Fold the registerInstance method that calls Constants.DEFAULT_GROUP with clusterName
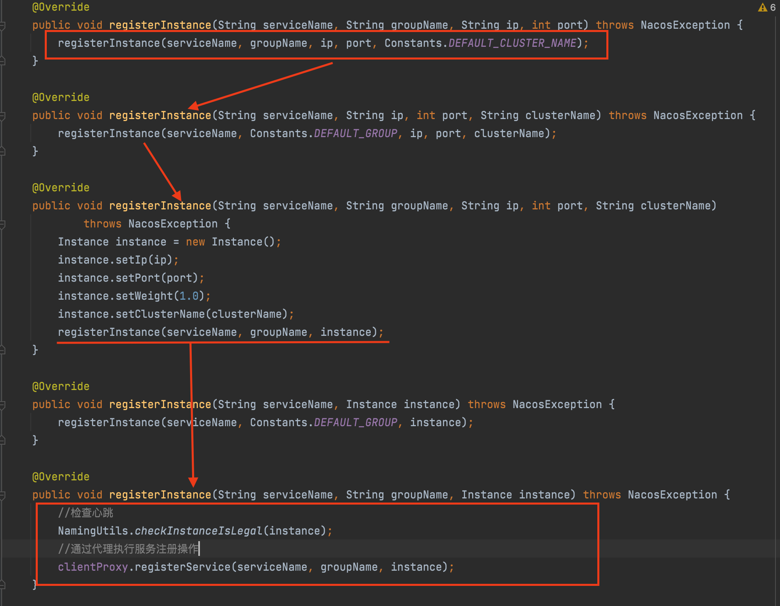780x606 pixels. click(x=2, y=116)
